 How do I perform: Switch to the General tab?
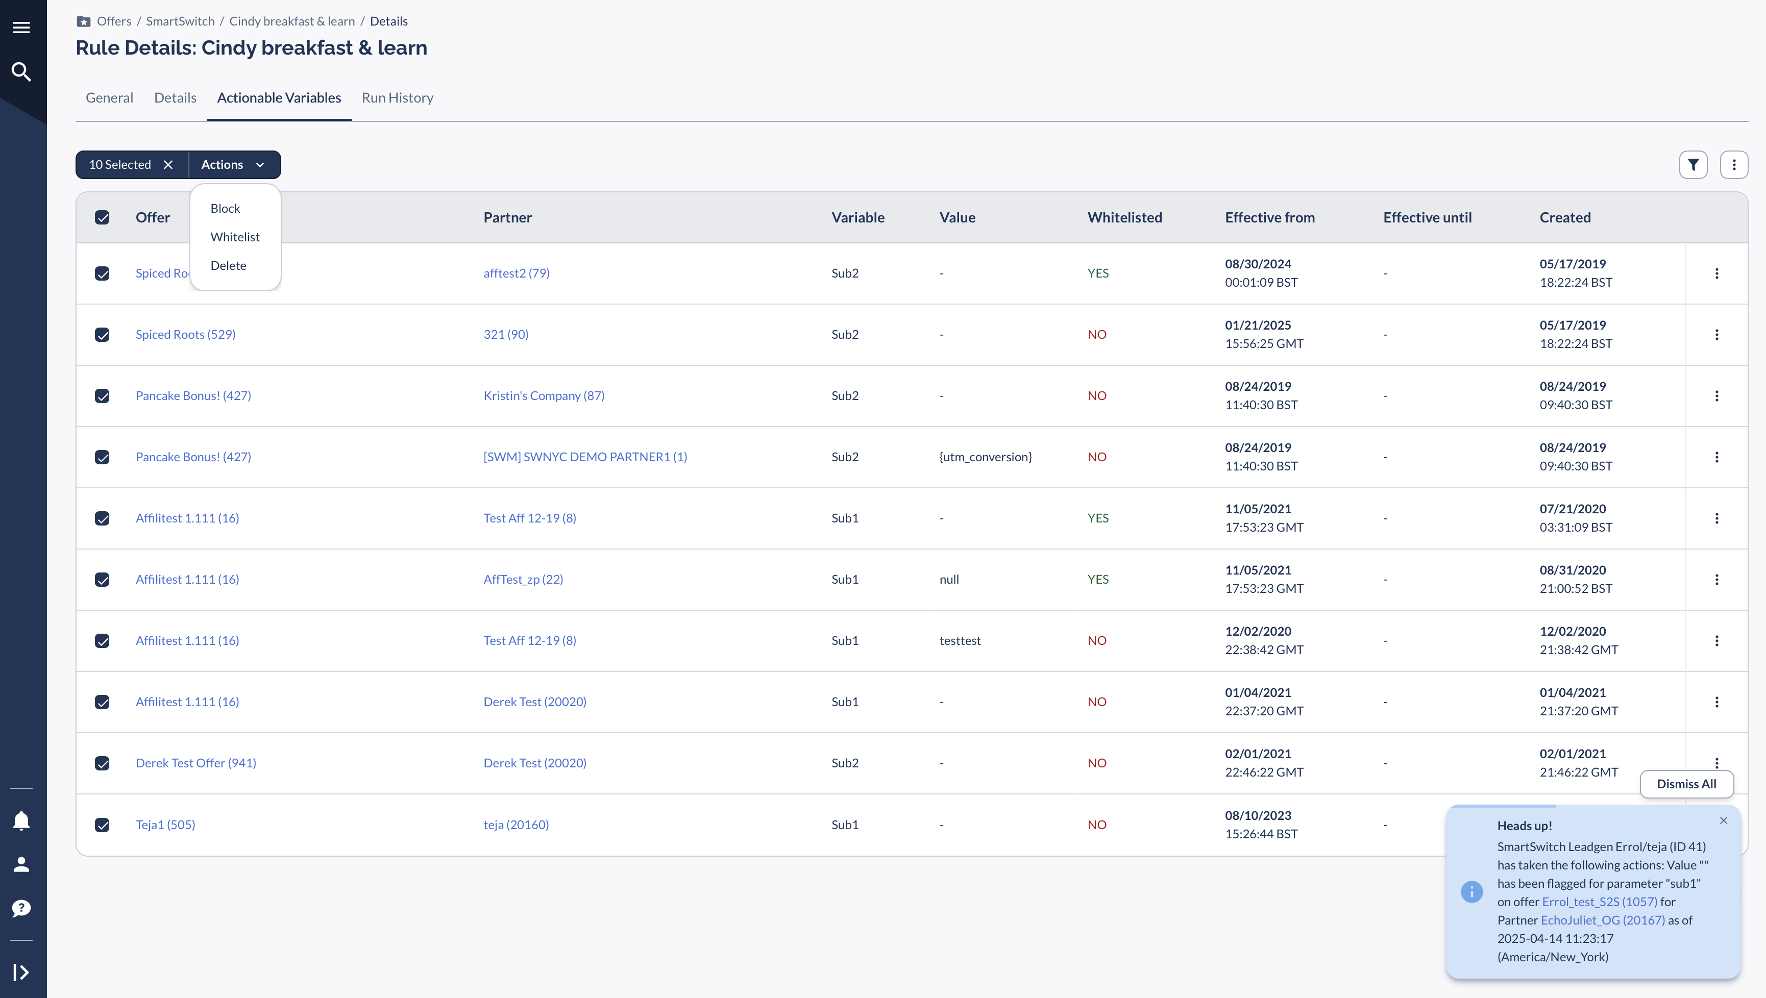pos(109,98)
